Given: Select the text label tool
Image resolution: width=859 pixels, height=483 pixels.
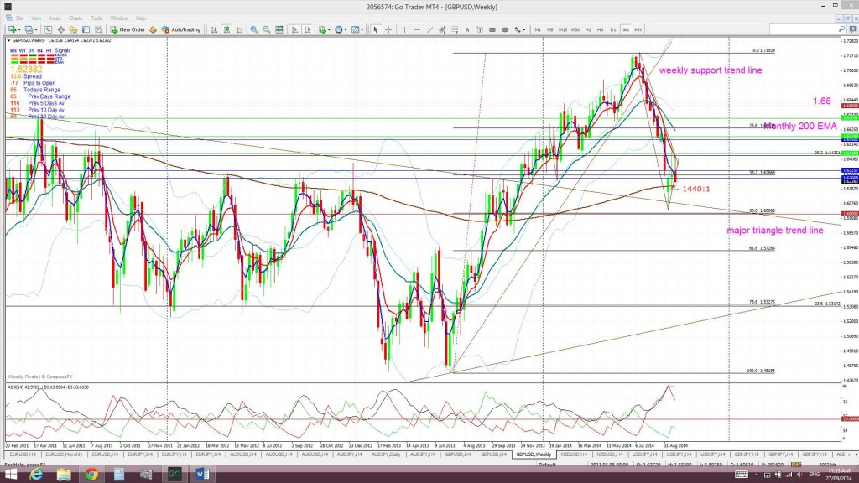Looking at the screenshot, I should pos(480,29).
